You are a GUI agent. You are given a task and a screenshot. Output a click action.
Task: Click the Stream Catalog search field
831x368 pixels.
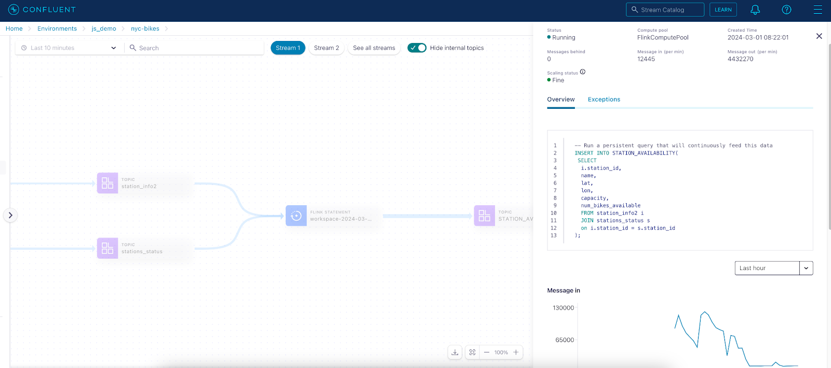point(665,10)
